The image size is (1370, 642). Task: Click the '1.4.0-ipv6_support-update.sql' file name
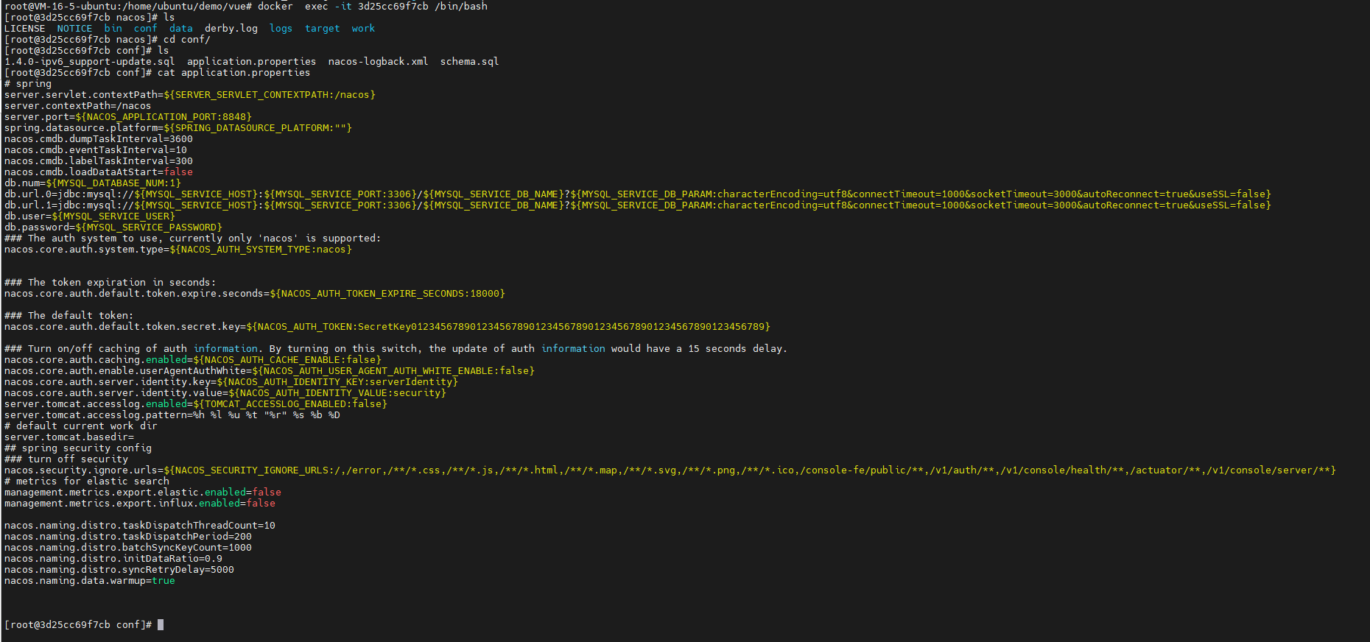(90, 62)
